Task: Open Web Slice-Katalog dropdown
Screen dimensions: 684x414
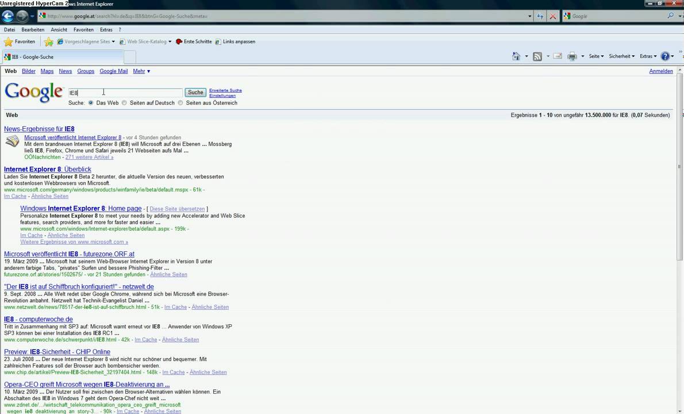Action: point(145,41)
